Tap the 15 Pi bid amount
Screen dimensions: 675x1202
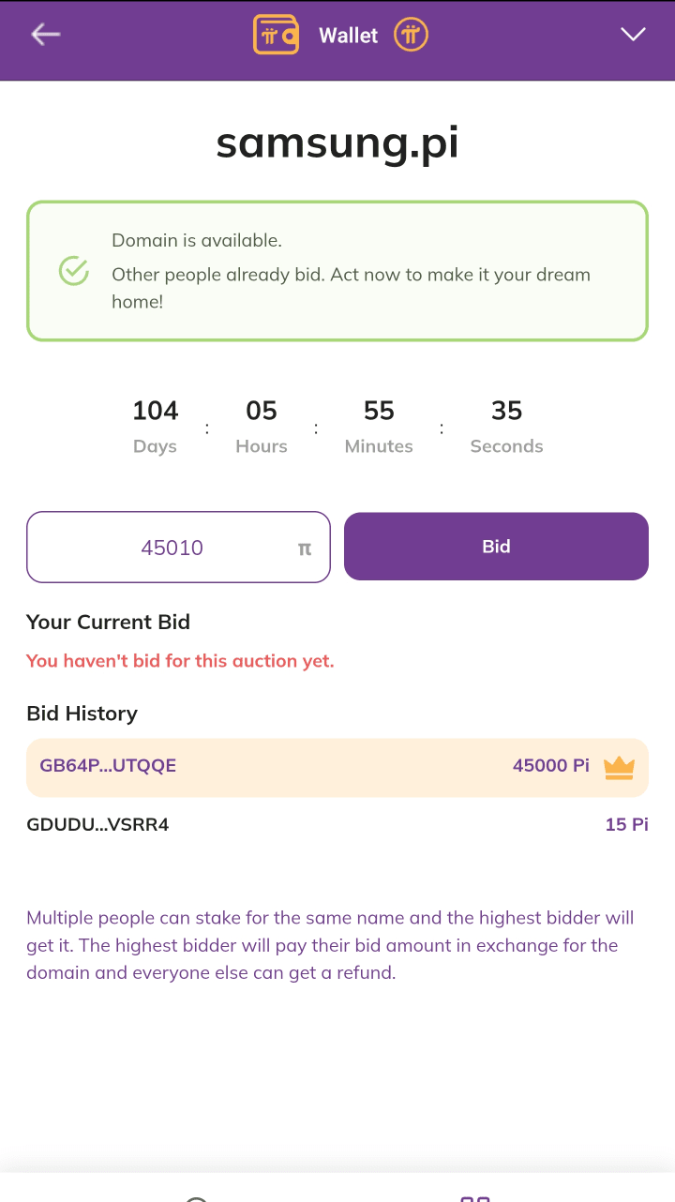coord(627,825)
